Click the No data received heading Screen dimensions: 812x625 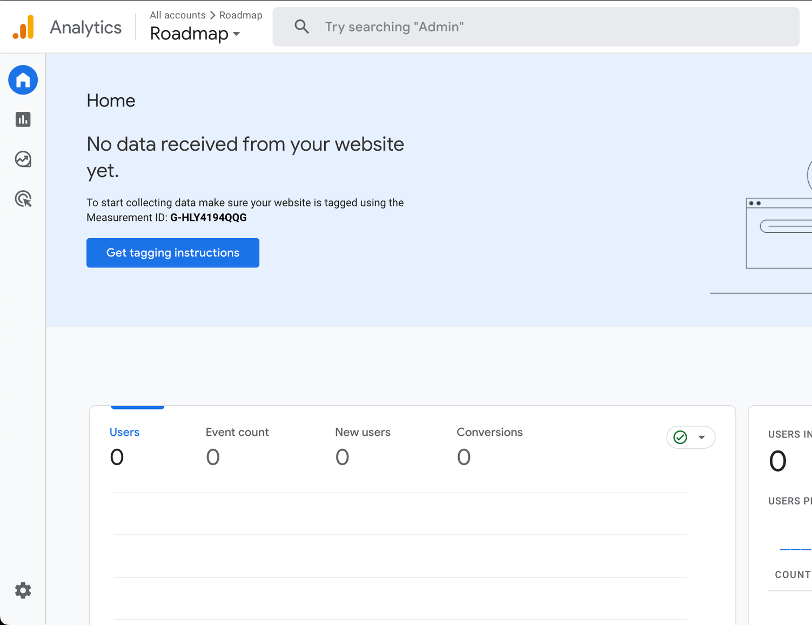click(245, 157)
